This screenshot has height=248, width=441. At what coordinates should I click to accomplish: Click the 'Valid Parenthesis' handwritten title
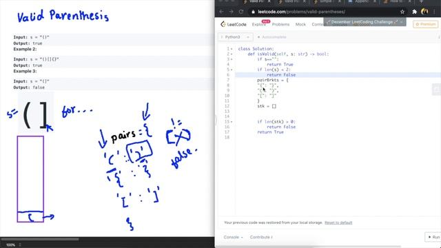pos(63,16)
